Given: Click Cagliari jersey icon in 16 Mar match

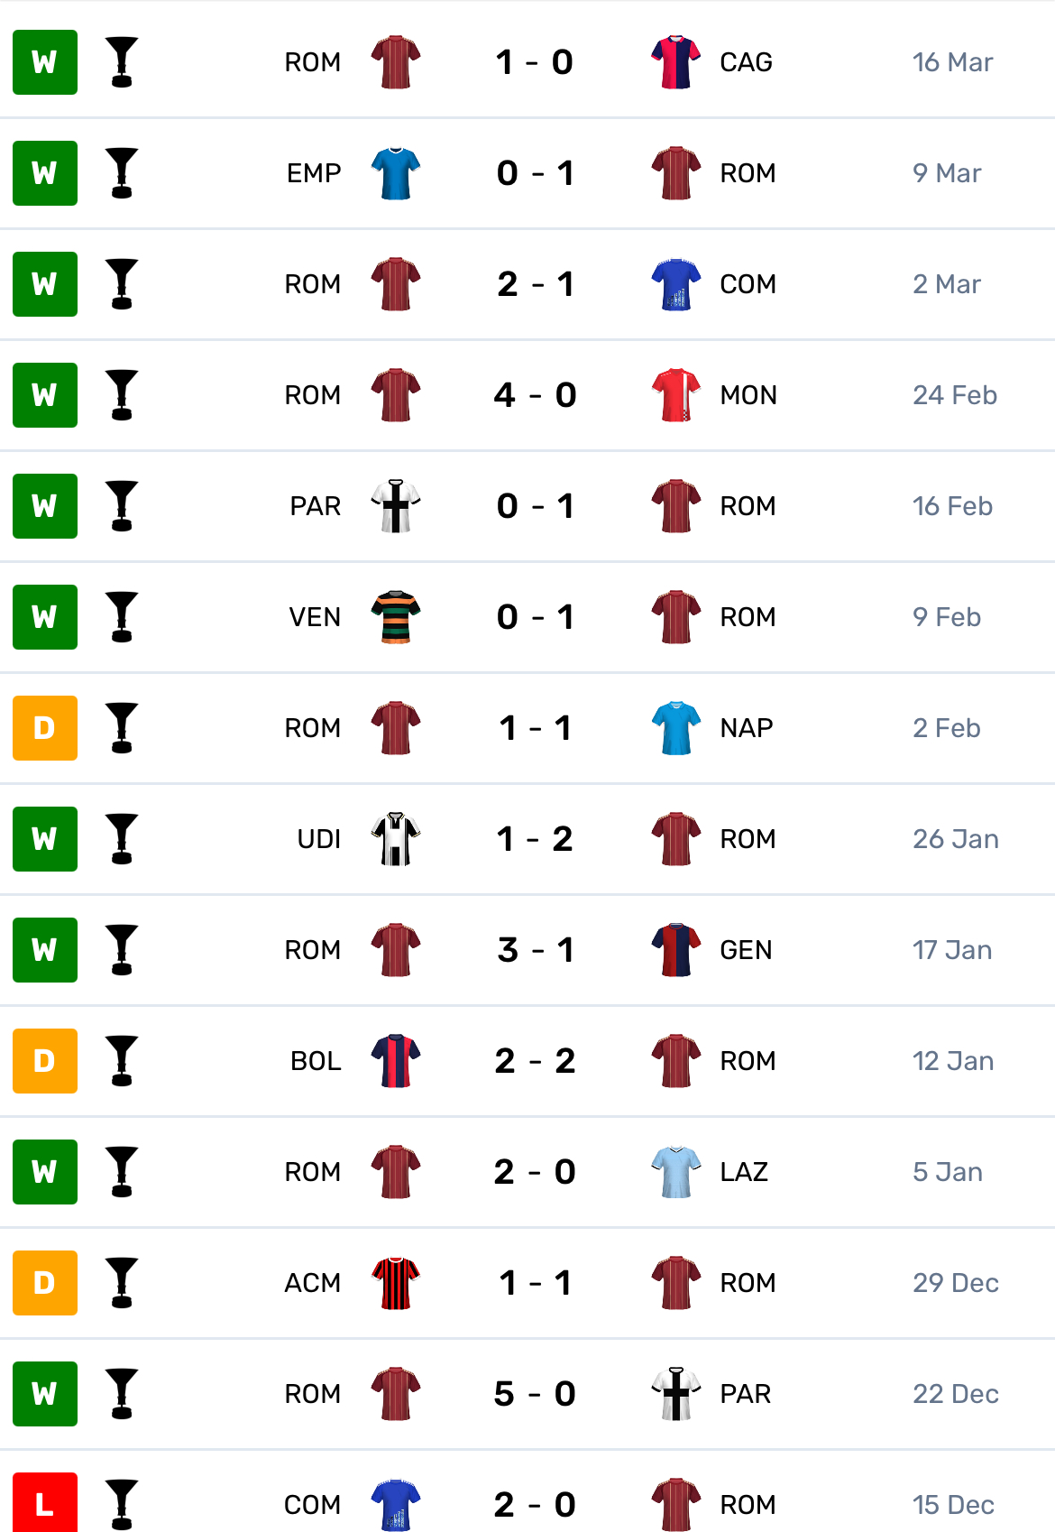Looking at the screenshot, I should 675,62.
